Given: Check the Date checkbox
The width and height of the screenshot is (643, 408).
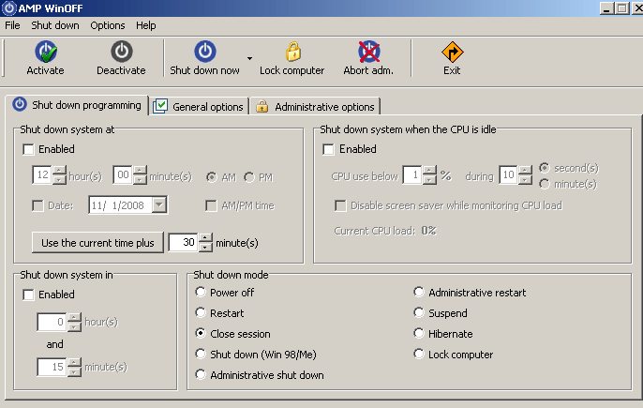Looking at the screenshot, I should click(x=37, y=205).
